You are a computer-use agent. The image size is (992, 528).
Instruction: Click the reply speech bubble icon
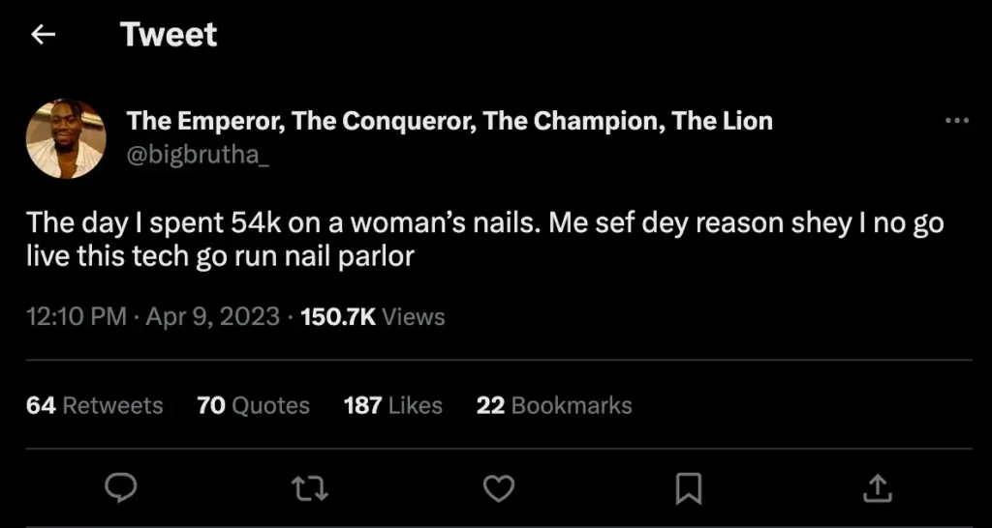119,488
